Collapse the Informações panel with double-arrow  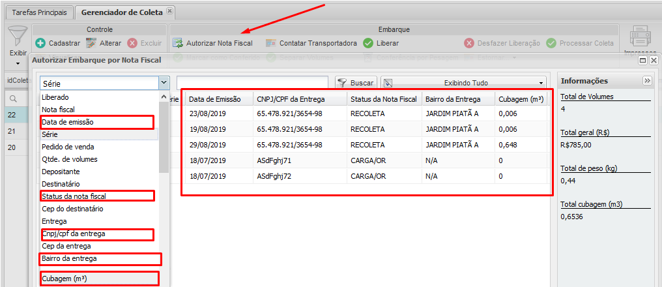tap(647, 81)
